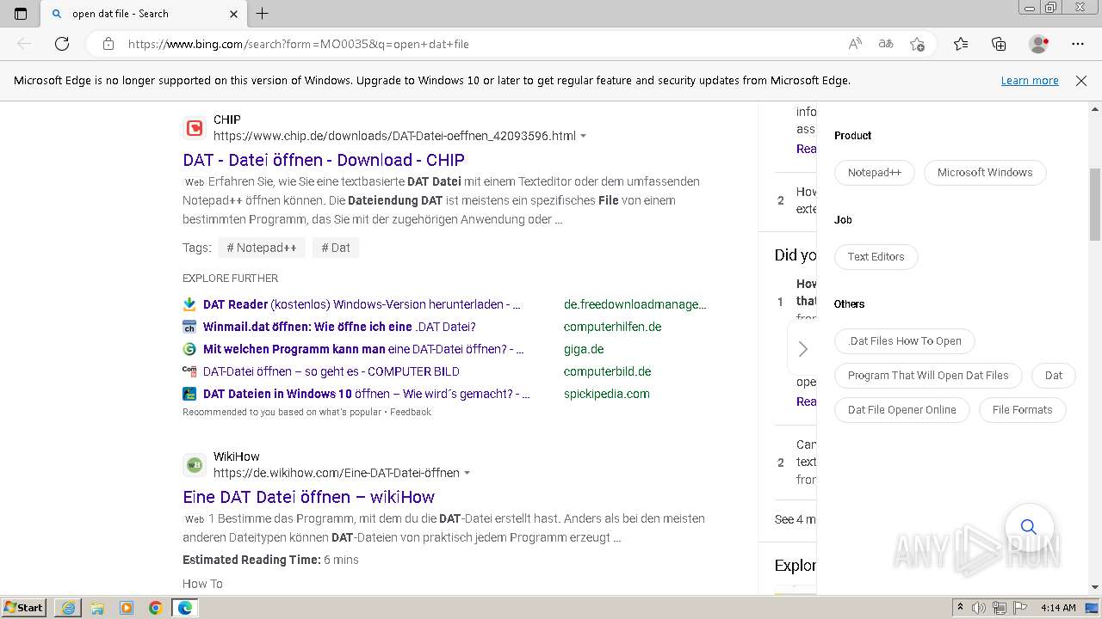Select the # Notepad++ tag
This screenshot has height=619, width=1102.
coord(262,248)
